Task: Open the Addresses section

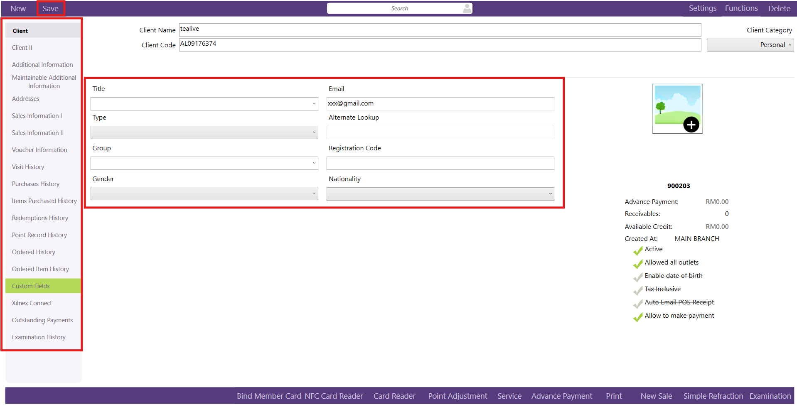Action: 26,99
